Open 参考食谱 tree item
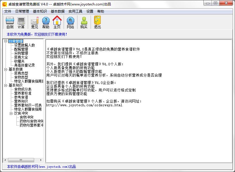Image resolution: width=235 pixels, height=172 pixels. 21,97
